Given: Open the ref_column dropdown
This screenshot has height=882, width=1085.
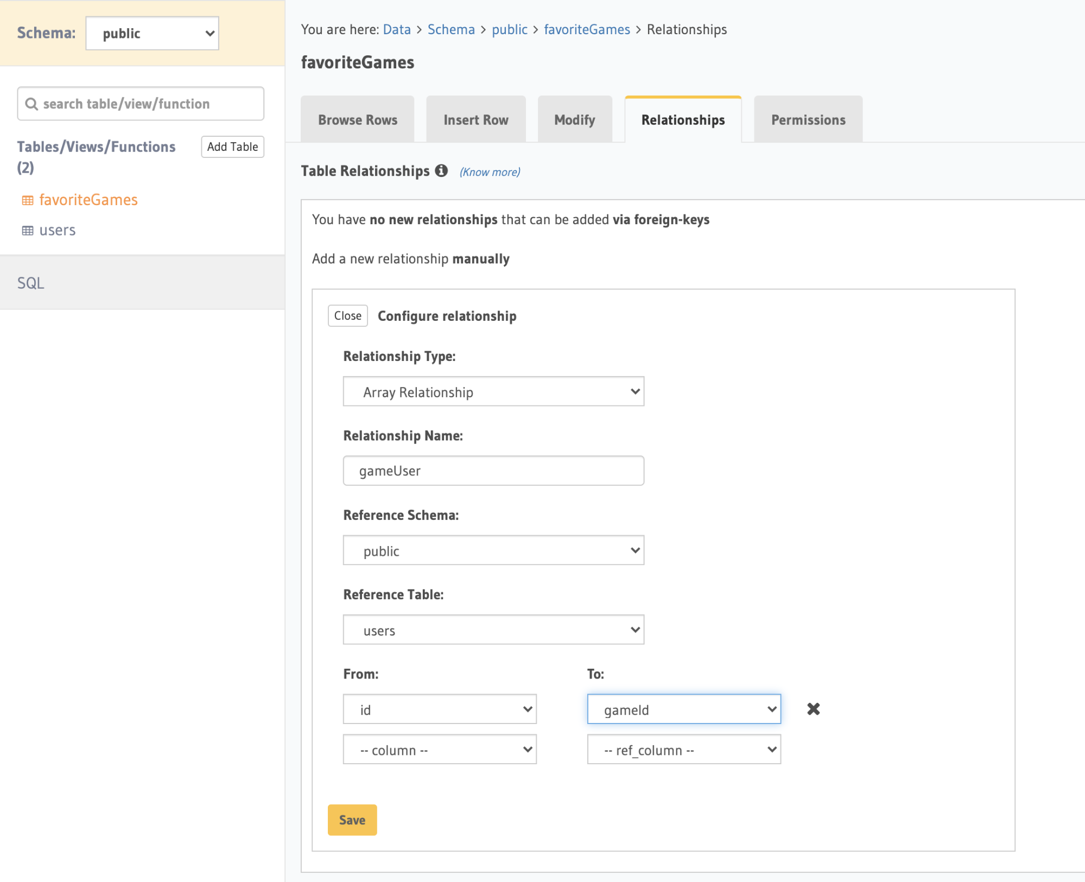Looking at the screenshot, I should [x=683, y=750].
